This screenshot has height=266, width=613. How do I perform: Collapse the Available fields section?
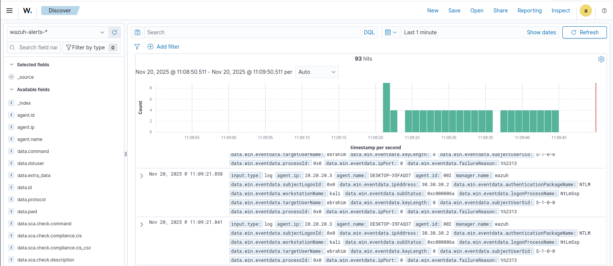pos(12,90)
